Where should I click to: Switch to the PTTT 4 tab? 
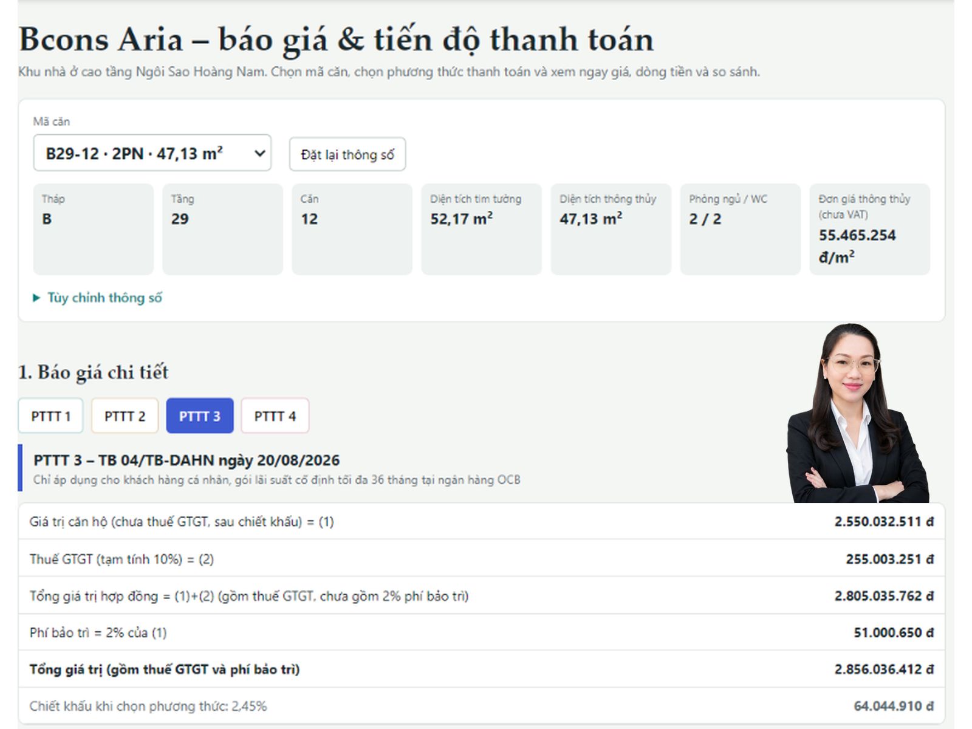(x=275, y=416)
